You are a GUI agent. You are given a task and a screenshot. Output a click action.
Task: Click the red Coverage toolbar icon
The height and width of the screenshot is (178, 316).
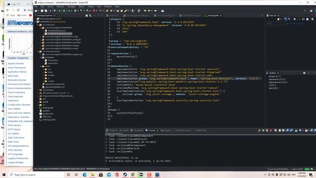pos(94,11)
